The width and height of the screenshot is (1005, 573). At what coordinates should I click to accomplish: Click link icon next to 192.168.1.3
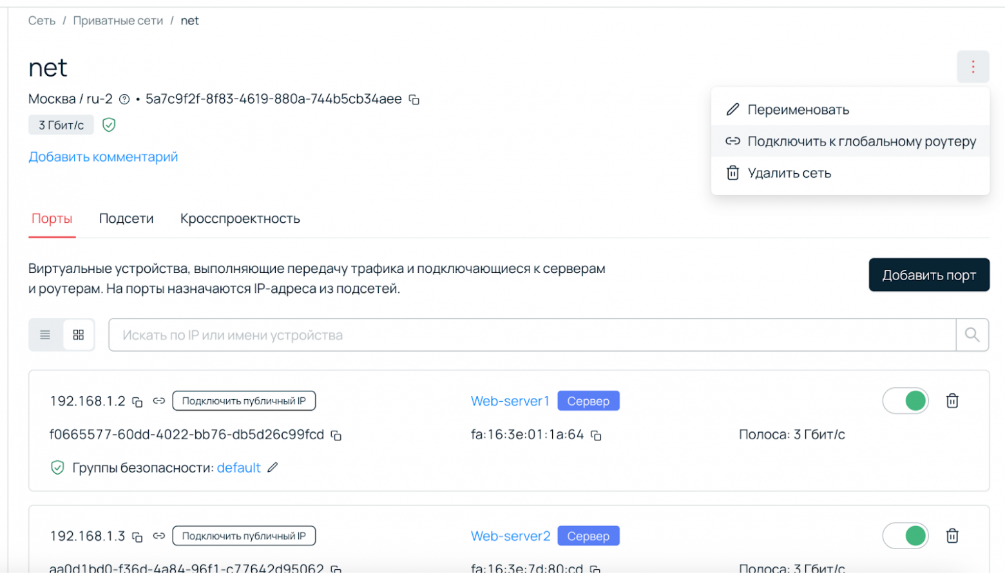[x=158, y=535]
